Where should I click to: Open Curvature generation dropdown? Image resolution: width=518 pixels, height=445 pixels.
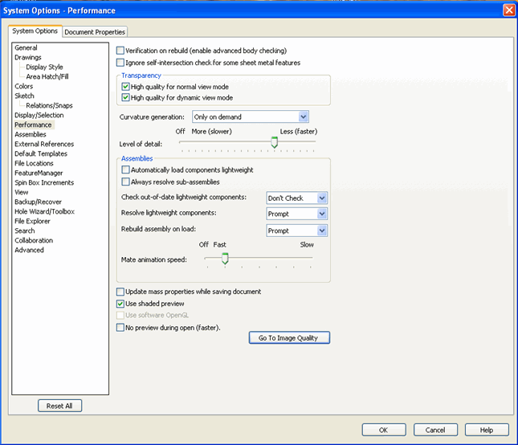[x=251, y=117]
